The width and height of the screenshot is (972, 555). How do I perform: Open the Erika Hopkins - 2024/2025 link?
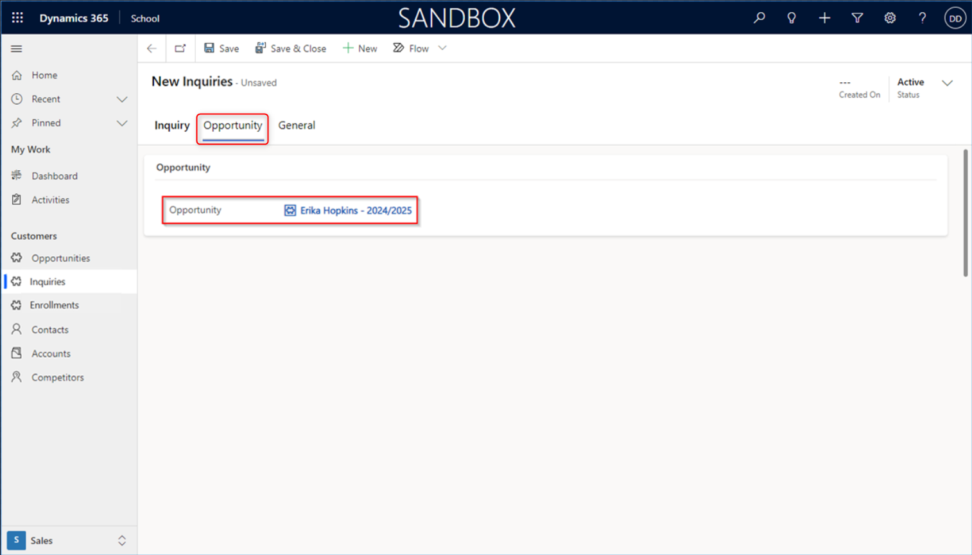point(356,211)
